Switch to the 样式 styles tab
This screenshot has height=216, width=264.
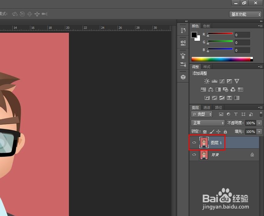(207, 67)
